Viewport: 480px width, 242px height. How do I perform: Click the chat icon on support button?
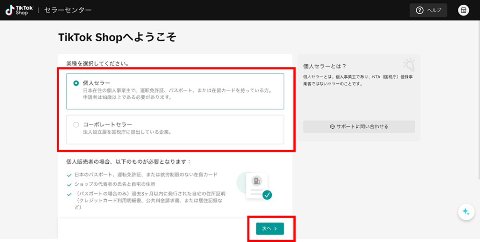(332, 127)
